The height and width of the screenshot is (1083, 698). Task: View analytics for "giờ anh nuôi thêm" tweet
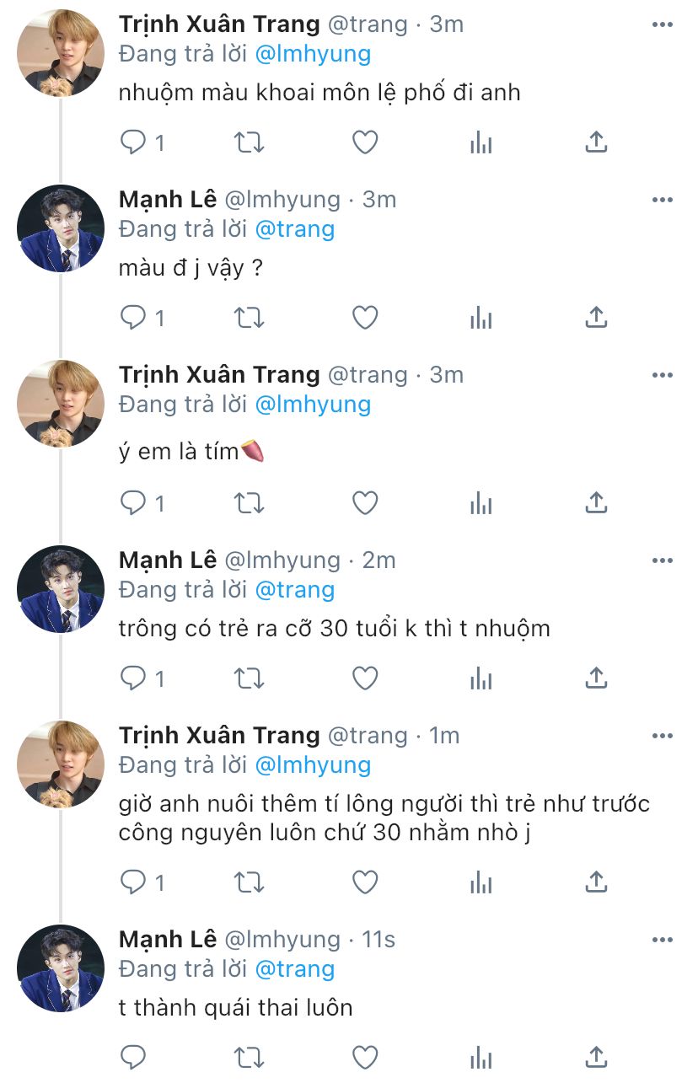pos(481,882)
